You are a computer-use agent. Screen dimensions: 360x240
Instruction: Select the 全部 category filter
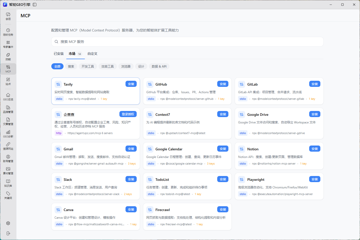pos(57,67)
